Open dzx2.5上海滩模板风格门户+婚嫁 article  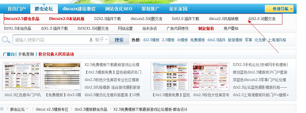pyautogui.click(x=261, y=95)
